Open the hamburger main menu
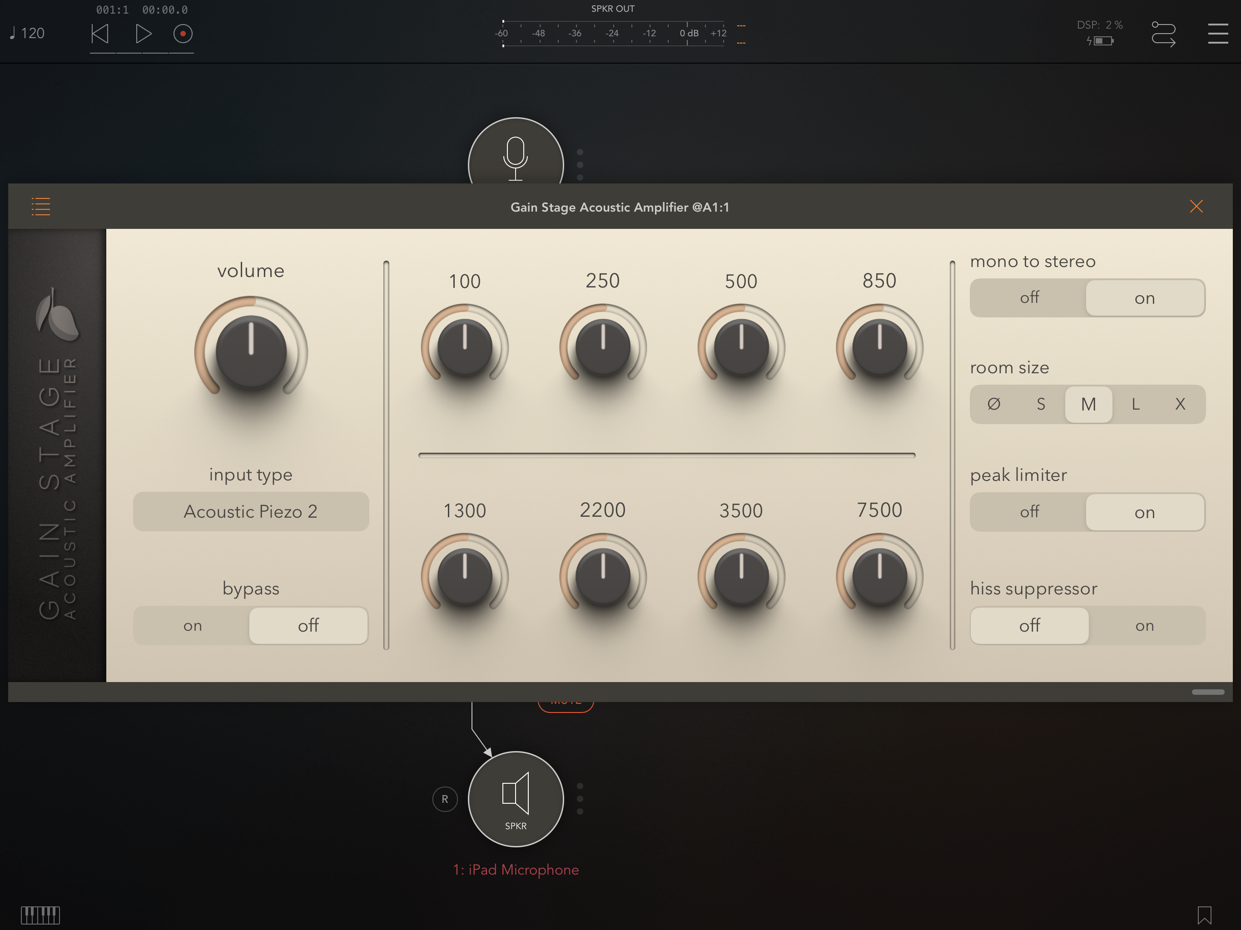Image resolution: width=1241 pixels, height=930 pixels. tap(1217, 34)
